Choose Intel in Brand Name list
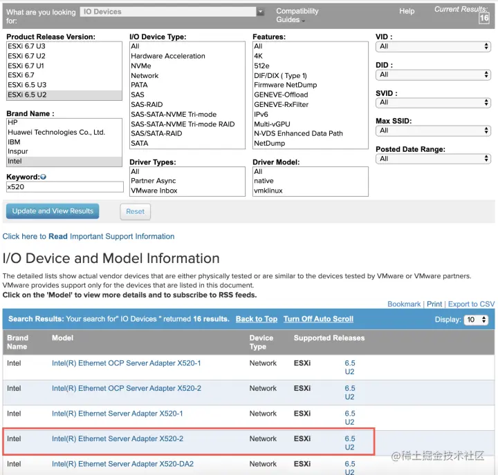This screenshot has height=475, width=498. (64, 161)
